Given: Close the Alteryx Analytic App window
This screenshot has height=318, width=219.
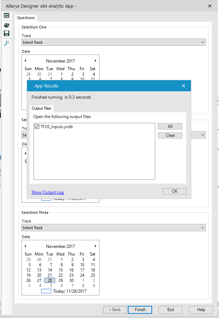Looking at the screenshot, I should tap(210, 6).
